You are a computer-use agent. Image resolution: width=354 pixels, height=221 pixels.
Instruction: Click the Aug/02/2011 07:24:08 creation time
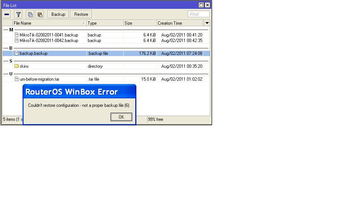(x=182, y=53)
